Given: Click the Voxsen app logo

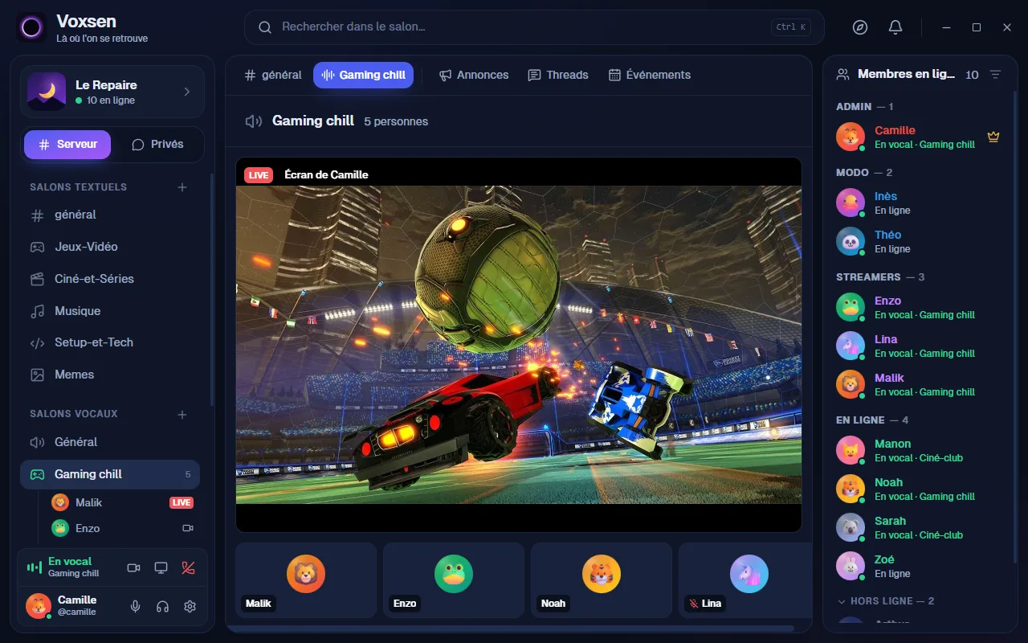Looking at the screenshot, I should tap(31, 28).
